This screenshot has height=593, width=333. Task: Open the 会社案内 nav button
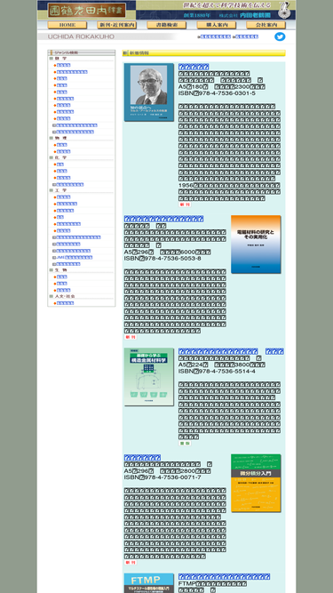pos(266,25)
